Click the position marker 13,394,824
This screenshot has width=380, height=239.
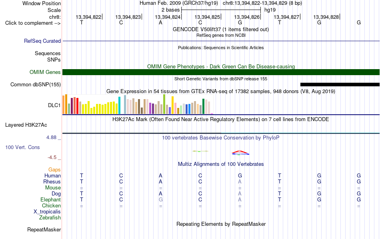[168, 17]
